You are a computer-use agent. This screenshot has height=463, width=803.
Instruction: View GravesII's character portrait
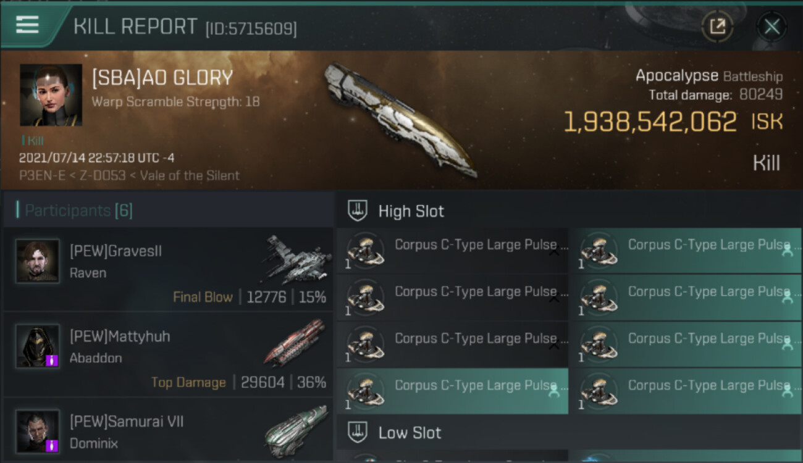click(x=38, y=261)
